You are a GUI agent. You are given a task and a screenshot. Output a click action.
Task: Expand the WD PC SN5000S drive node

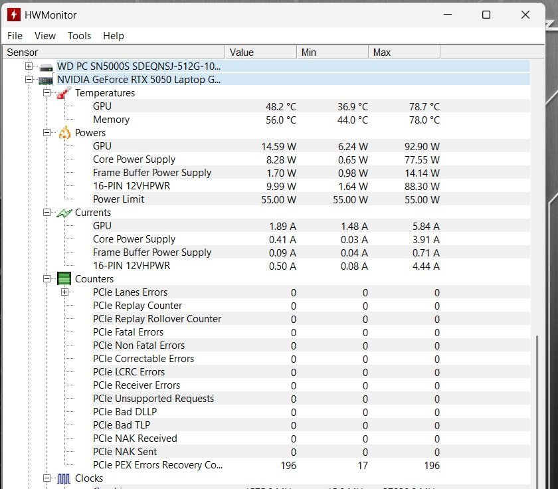point(29,66)
